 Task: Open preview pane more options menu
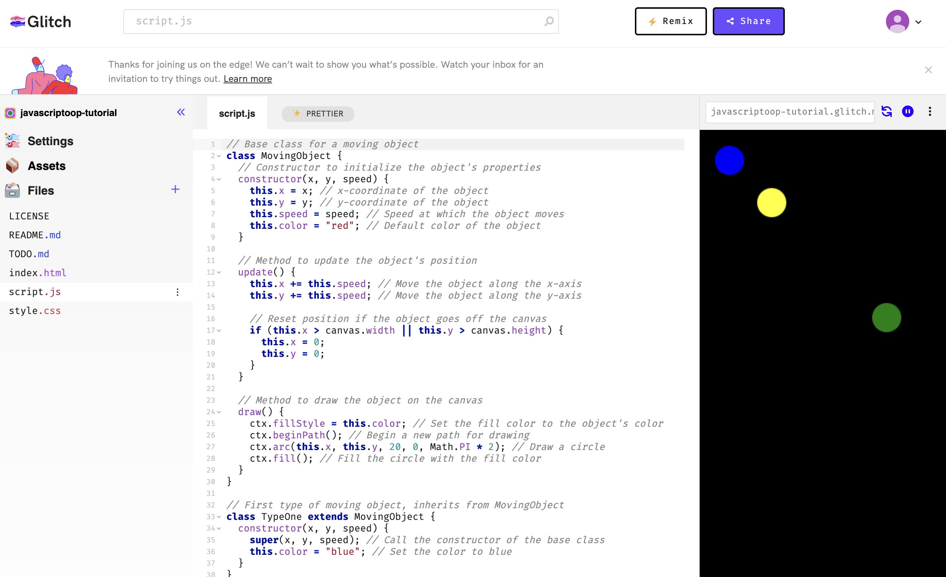pos(930,111)
